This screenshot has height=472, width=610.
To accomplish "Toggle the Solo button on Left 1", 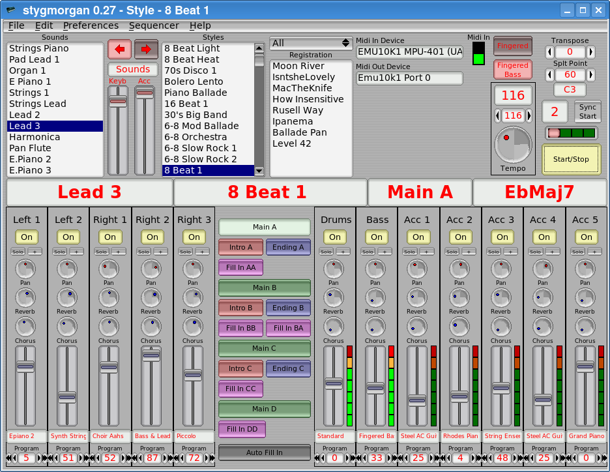I will click(18, 252).
